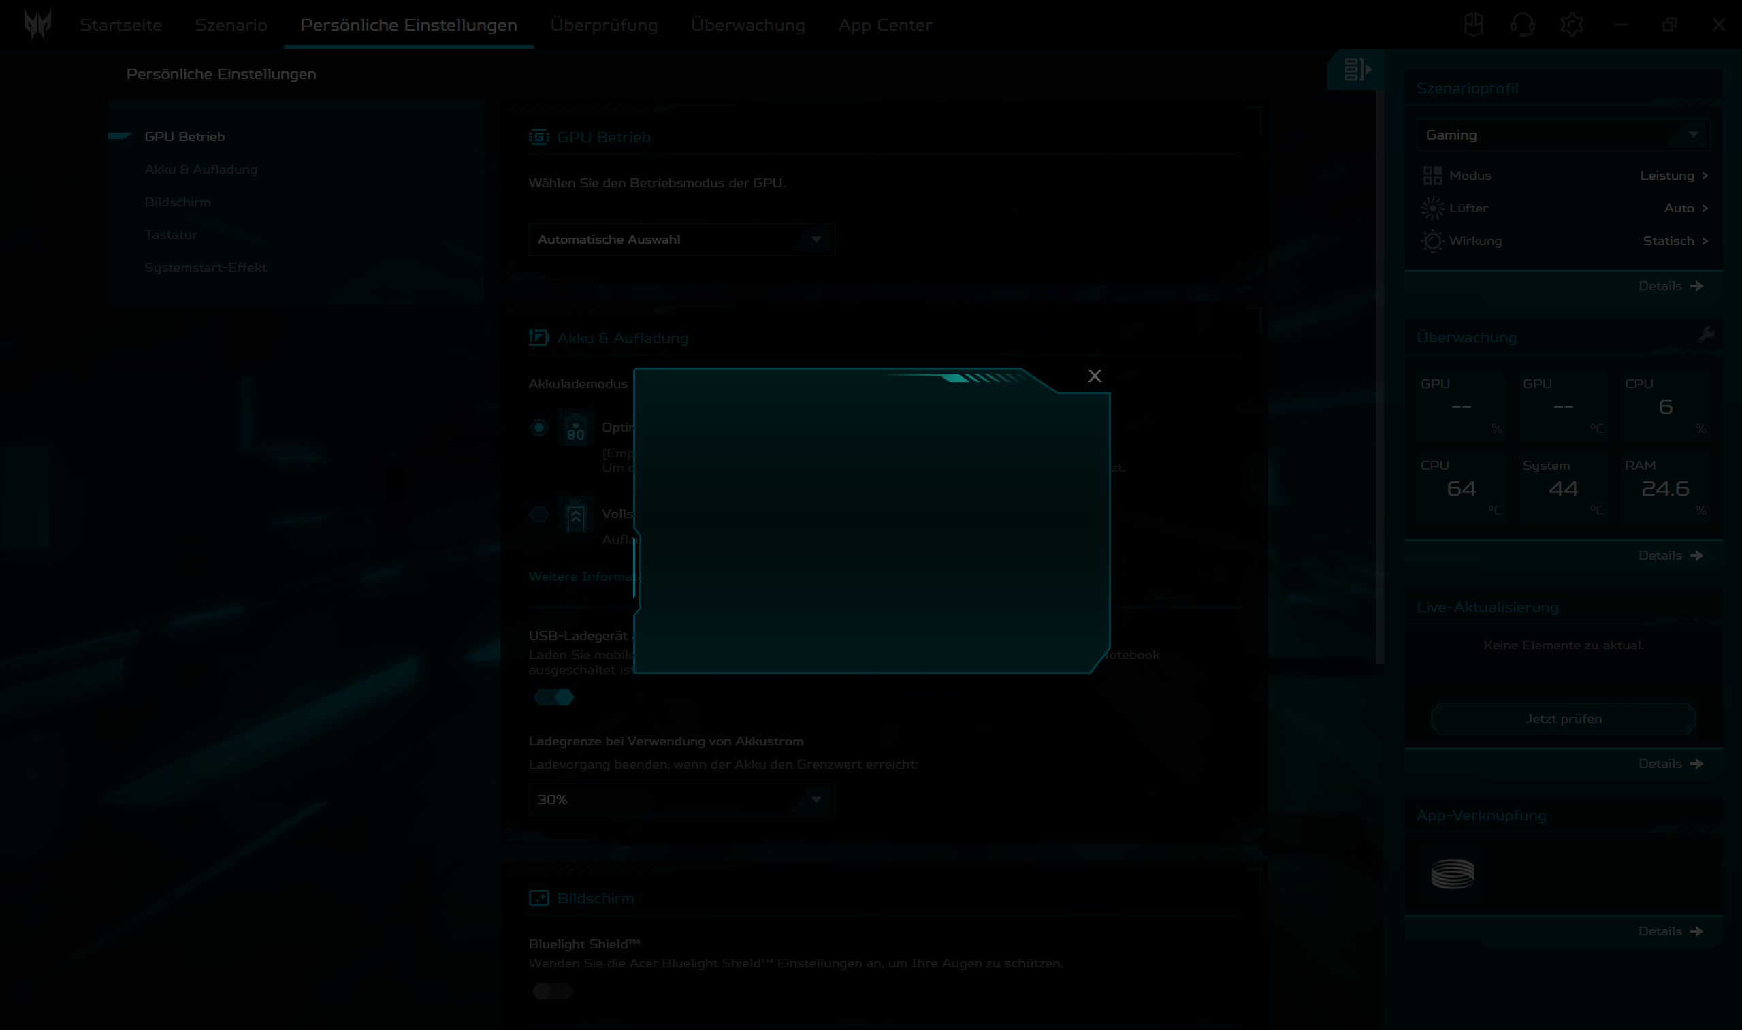Click 'Wählen Sie den Betriebsmodus der GPU.' text
This screenshot has width=1742, height=1030.
[x=656, y=183]
